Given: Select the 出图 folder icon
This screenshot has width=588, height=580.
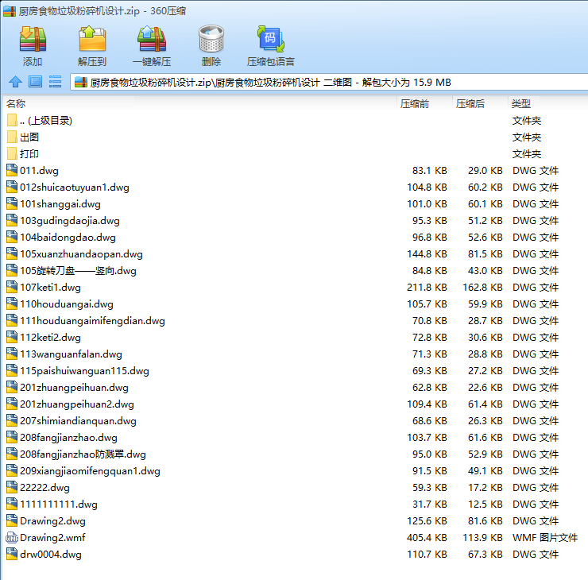Looking at the screenshot, I should (12, 137).
